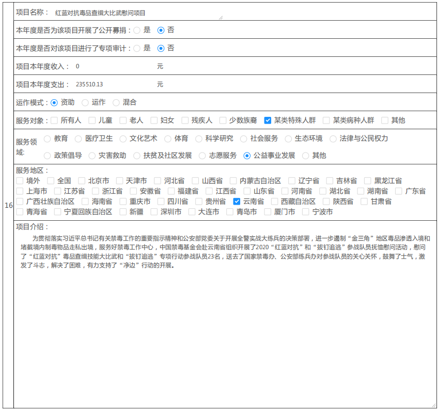
Task: Click the 项目本年度支出 amount field
Action: 114,84
